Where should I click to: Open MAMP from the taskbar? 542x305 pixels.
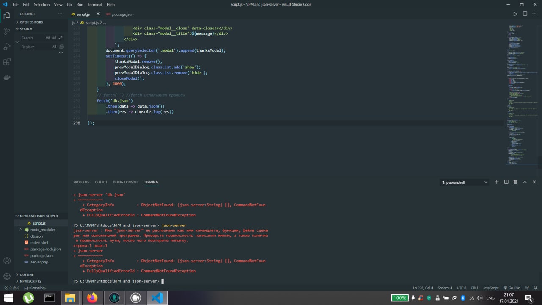tap(135, 298)
